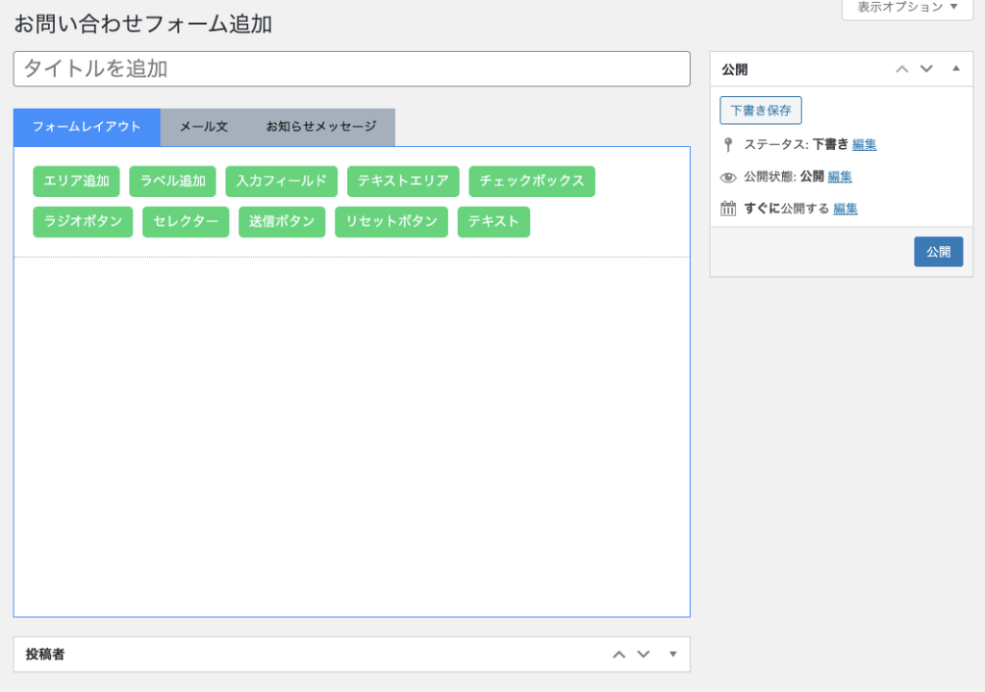Edit 公開状態 visibility via 編集 link
985x692 pixels.
pos(840,177)
